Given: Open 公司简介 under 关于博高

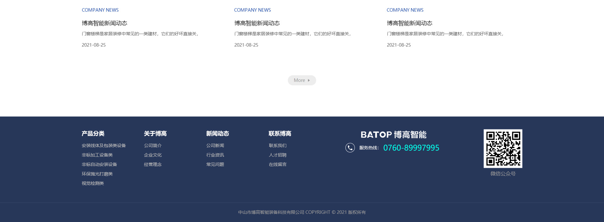Looking at the screenshot, I should tap(153, 145).
